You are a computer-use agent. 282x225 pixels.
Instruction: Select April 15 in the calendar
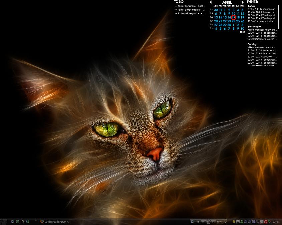(x=225, y=17)
